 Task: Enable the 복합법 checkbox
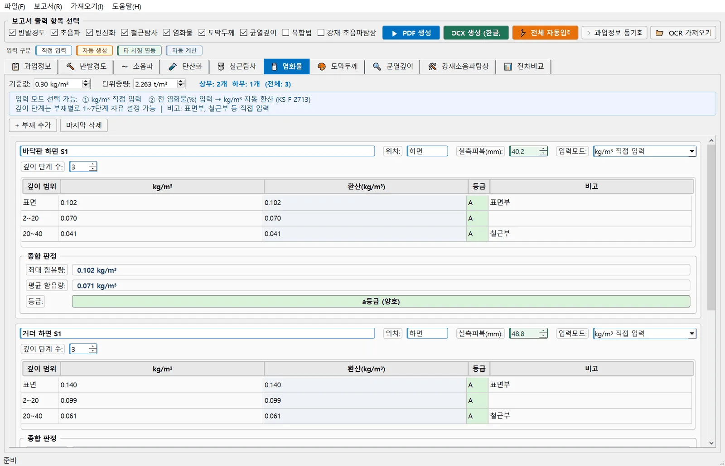pyautogui.click(x=286, y=33)
